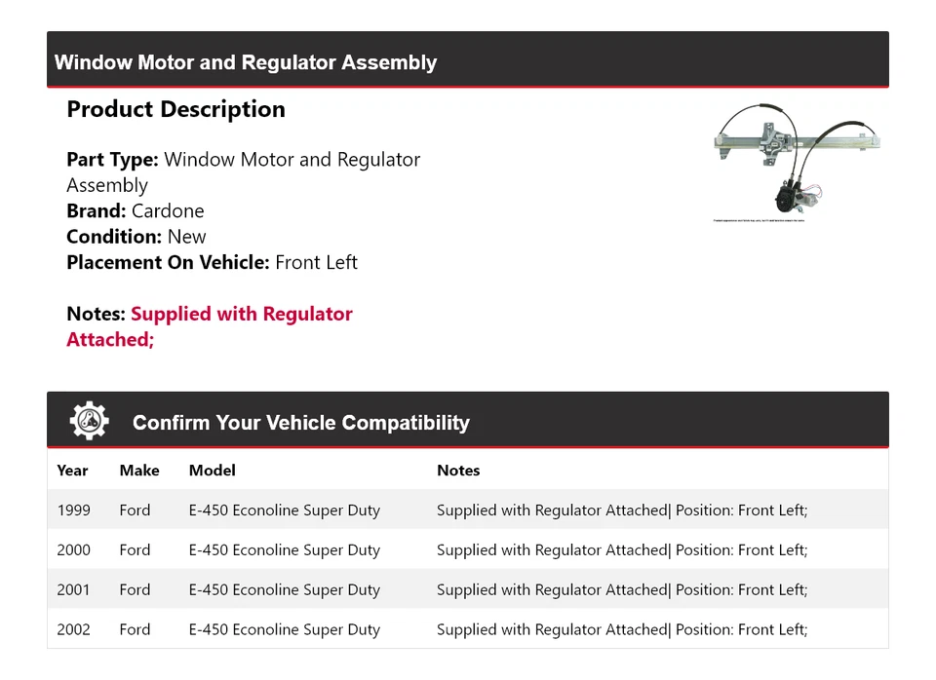Click the Brand: Cardone text
The height and width of the screenshot is (680, 936).
[136, 211]
